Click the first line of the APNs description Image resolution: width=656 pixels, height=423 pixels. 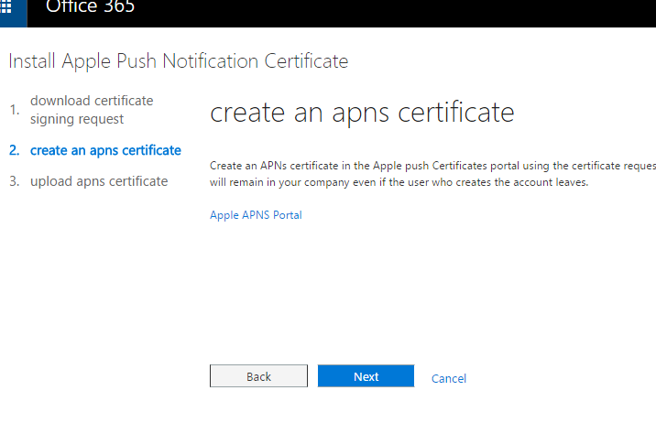[431, 166]
